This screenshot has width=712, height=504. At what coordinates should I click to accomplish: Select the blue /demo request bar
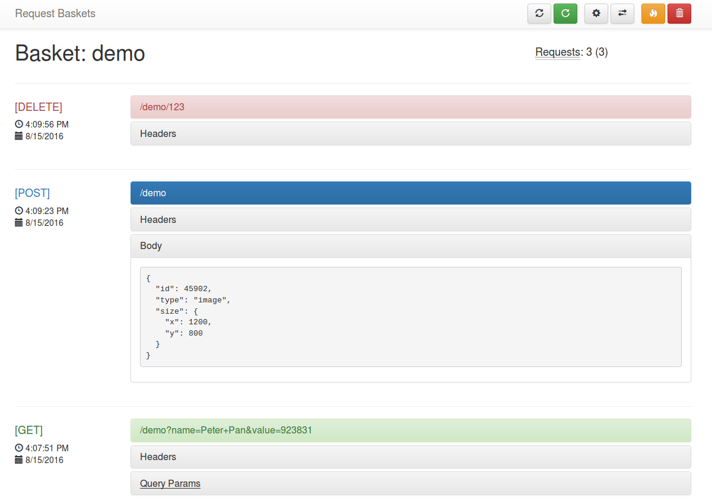pos(411,193)
